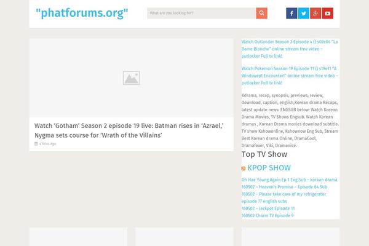Open the Outlander Season 2 Episode 4 link
The height and width of the screenshot is (246, 369).
coord(290,49)
